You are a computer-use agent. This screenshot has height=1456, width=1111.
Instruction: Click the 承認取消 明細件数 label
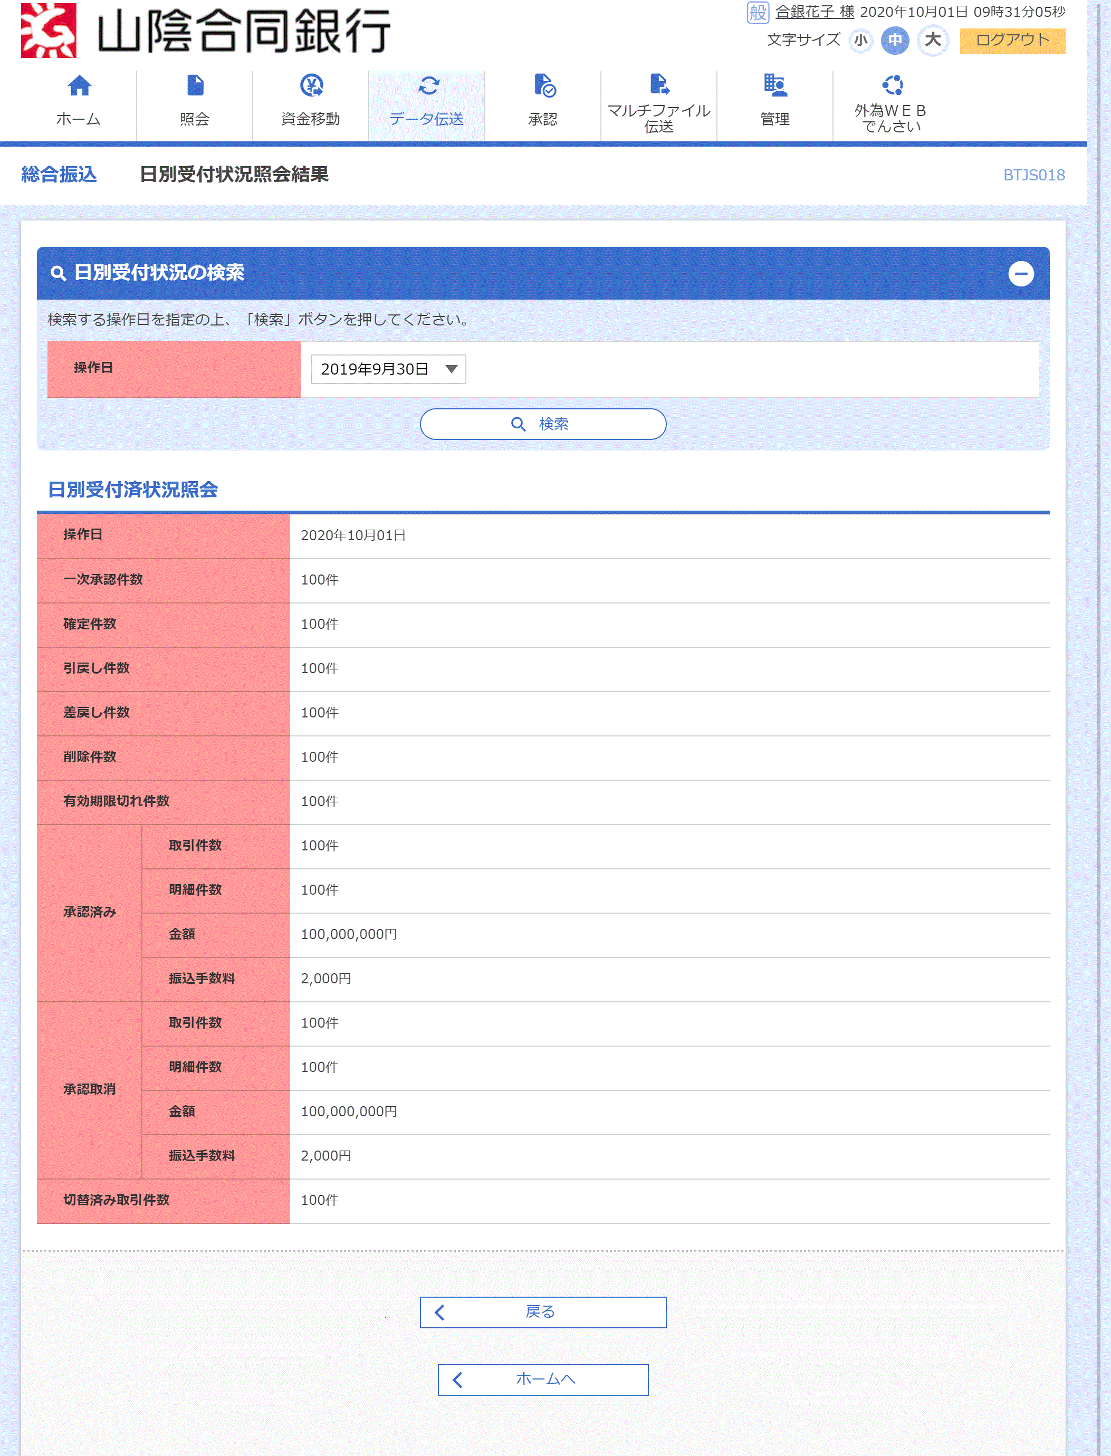click(x=195, y=1067)
